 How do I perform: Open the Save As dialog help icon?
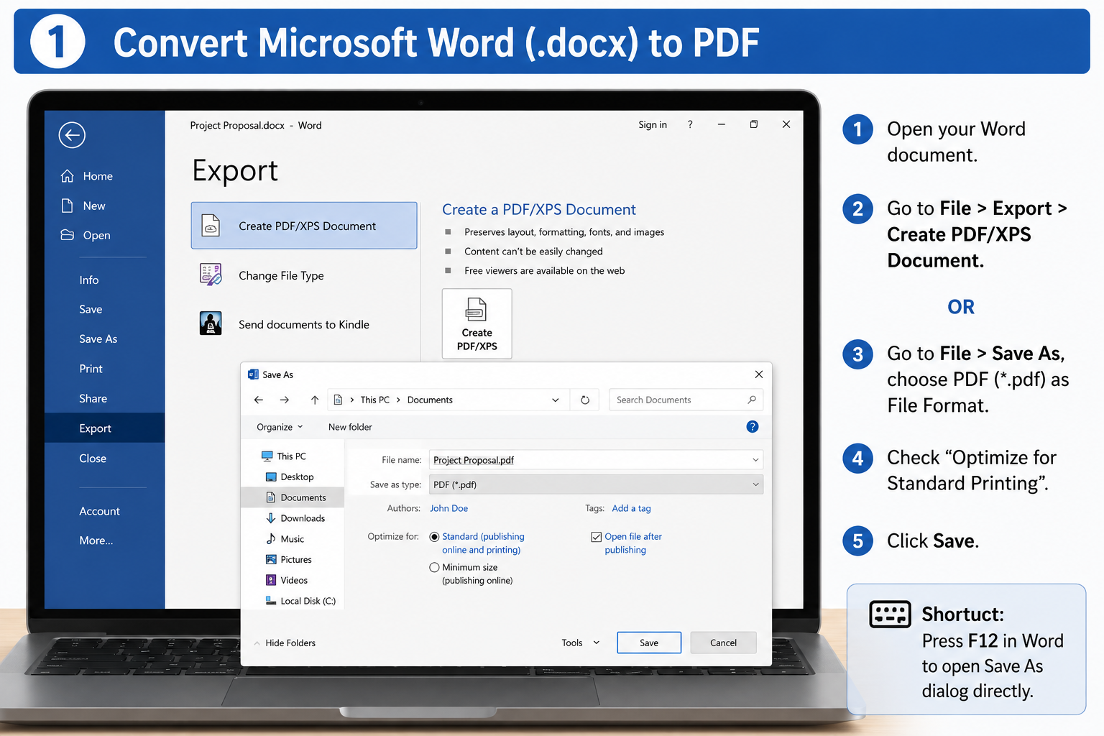click(753, 426)
